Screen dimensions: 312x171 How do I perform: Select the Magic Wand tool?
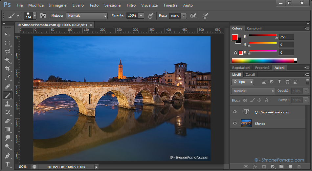click(x=8, y=60)
